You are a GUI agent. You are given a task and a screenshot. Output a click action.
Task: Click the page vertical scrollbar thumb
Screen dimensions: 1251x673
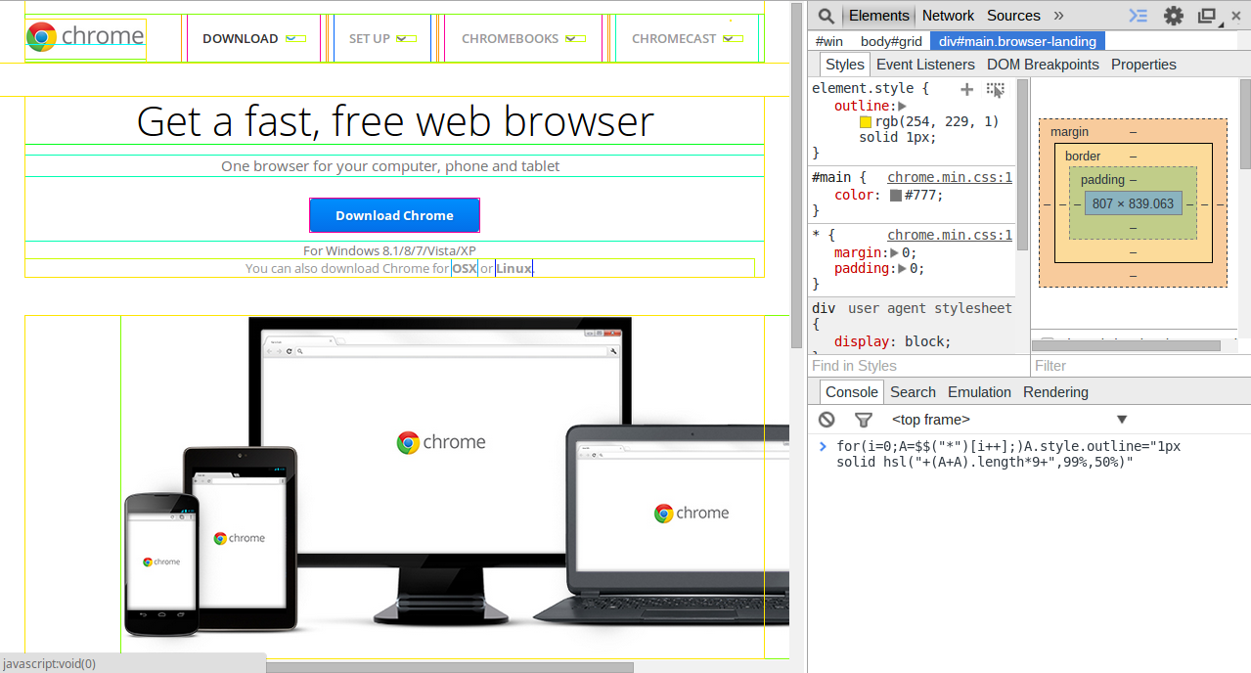tap(797, 174)
